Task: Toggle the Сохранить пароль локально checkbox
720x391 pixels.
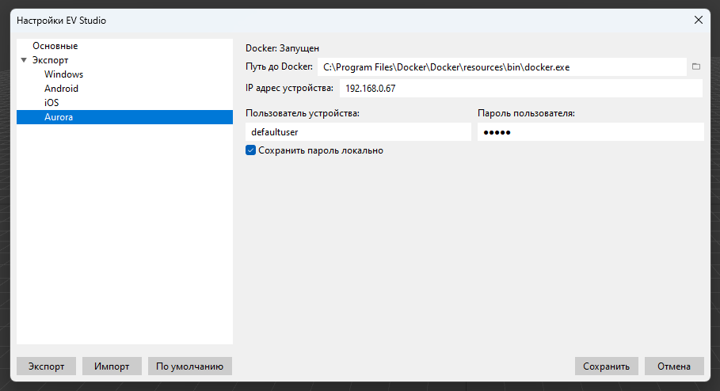Action: tap(251, 150)
